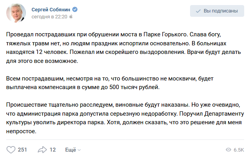Image resolution: width=252 pixels, height=159 pixels.
Task: Click the eye views icon
Action: click(x=228, y=150)
